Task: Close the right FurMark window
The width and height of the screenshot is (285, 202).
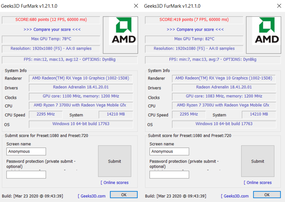Action: (x=279, y=6)
